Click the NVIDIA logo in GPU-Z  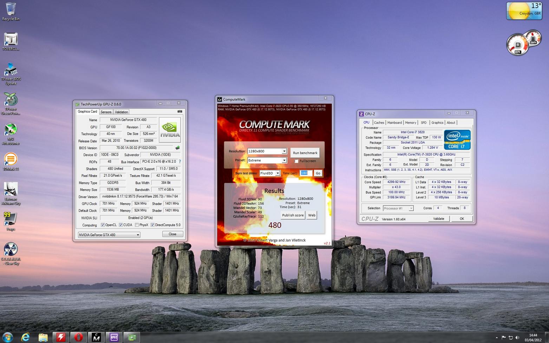point(170,130)
